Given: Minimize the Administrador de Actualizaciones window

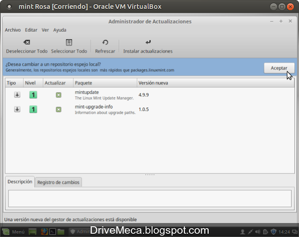Looking at the screenshot, I should (272, 22).
